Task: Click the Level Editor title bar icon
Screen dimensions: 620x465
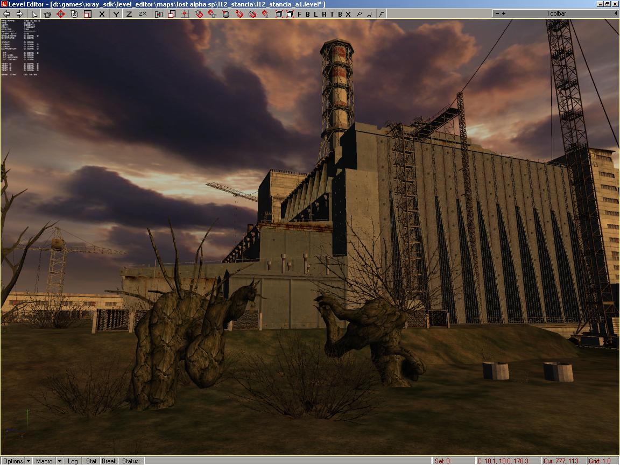Action: pos(4,4)
